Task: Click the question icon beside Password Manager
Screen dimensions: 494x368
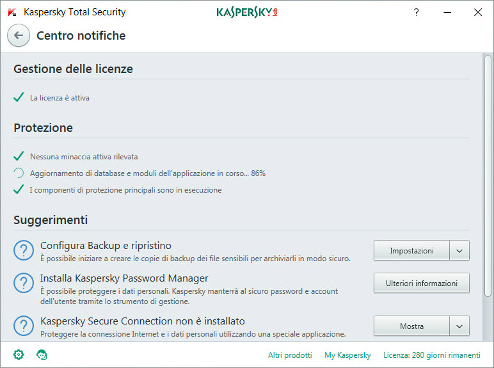Action: 24,283
